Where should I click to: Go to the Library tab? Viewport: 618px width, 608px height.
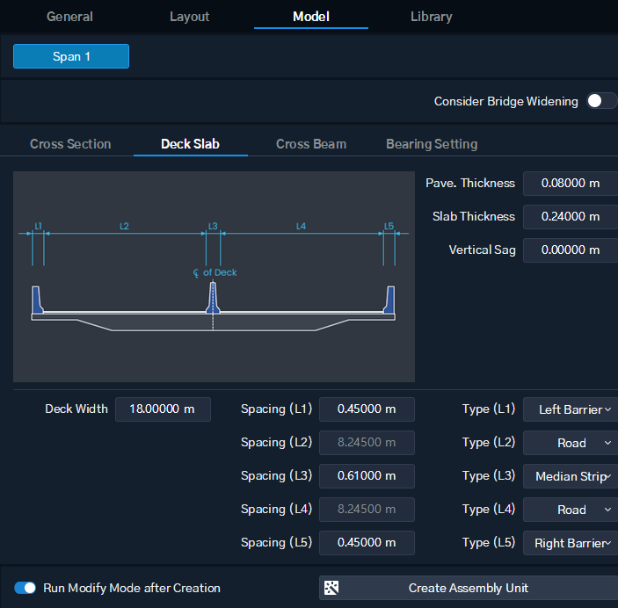tap(431, 17)
